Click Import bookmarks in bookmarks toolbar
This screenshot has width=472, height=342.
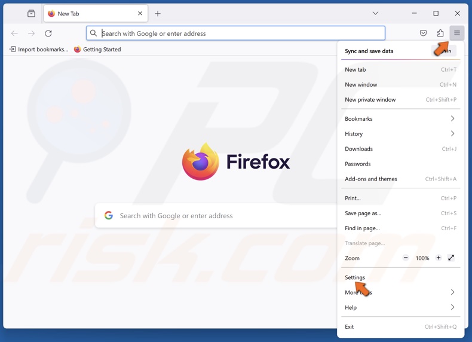click(x=39, y=50)
